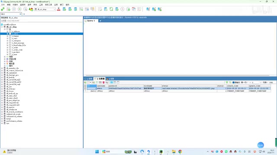Click the Windows Start button

97,152
